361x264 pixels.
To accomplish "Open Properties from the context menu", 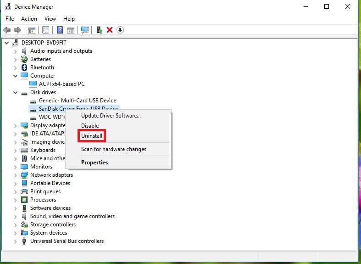I will (94, 163).
